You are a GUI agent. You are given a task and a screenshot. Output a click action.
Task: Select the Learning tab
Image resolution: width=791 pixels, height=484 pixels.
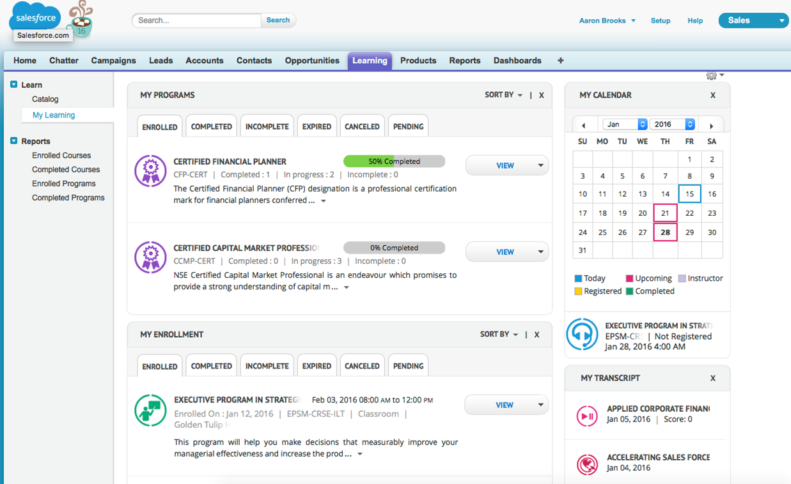pyautogui.click(x=370, y=61)
